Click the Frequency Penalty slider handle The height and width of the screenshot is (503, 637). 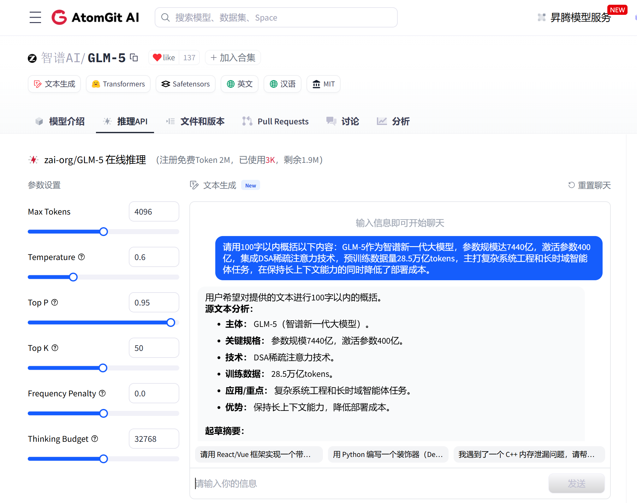pyautogui.click(x=104, y=413)
